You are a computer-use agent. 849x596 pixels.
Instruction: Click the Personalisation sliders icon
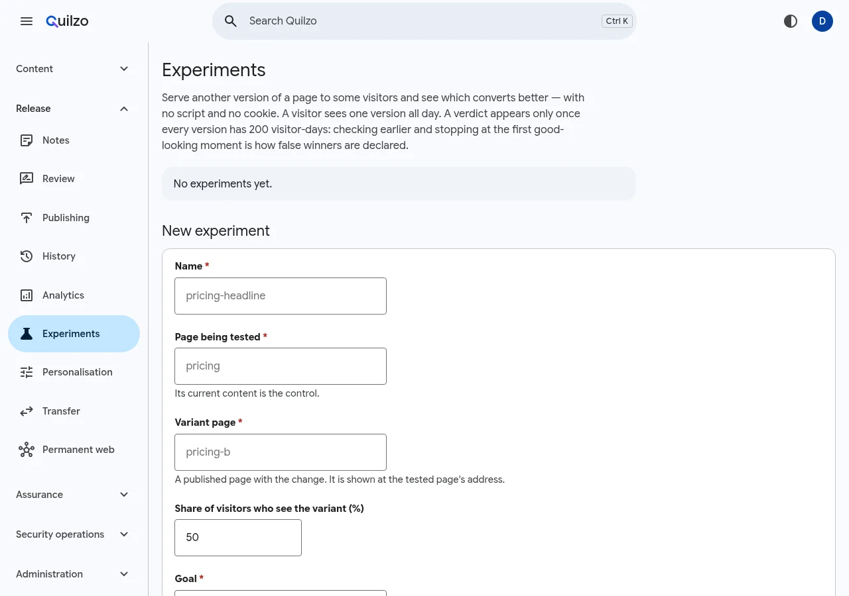[27, 372]
